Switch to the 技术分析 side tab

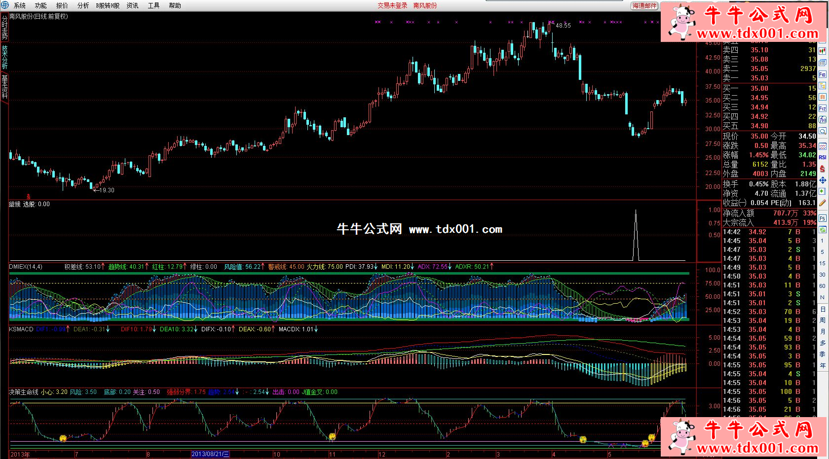click(4, 57)
